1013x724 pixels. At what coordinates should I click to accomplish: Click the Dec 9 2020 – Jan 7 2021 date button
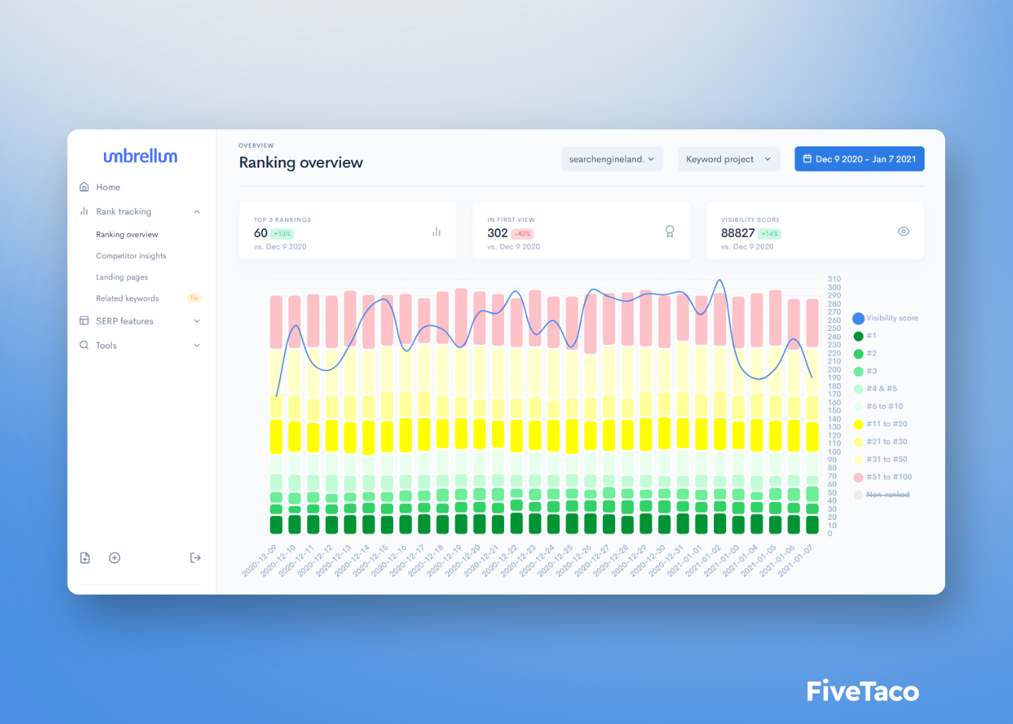click(860, 159)
